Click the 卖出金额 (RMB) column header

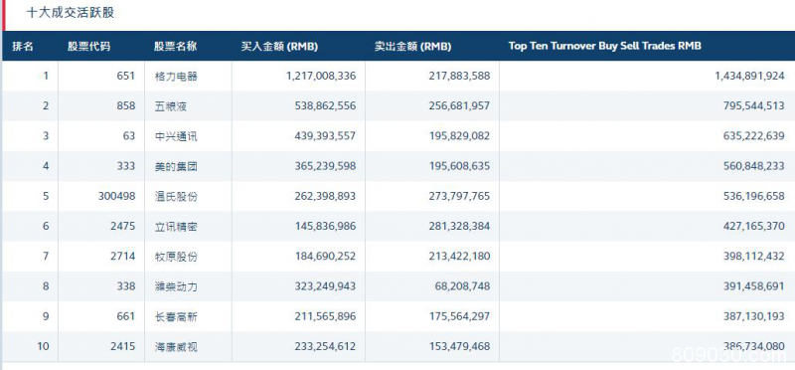click(x=412, y=46)
